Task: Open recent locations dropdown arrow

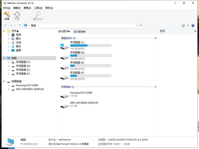Action: tap(15, 25)
